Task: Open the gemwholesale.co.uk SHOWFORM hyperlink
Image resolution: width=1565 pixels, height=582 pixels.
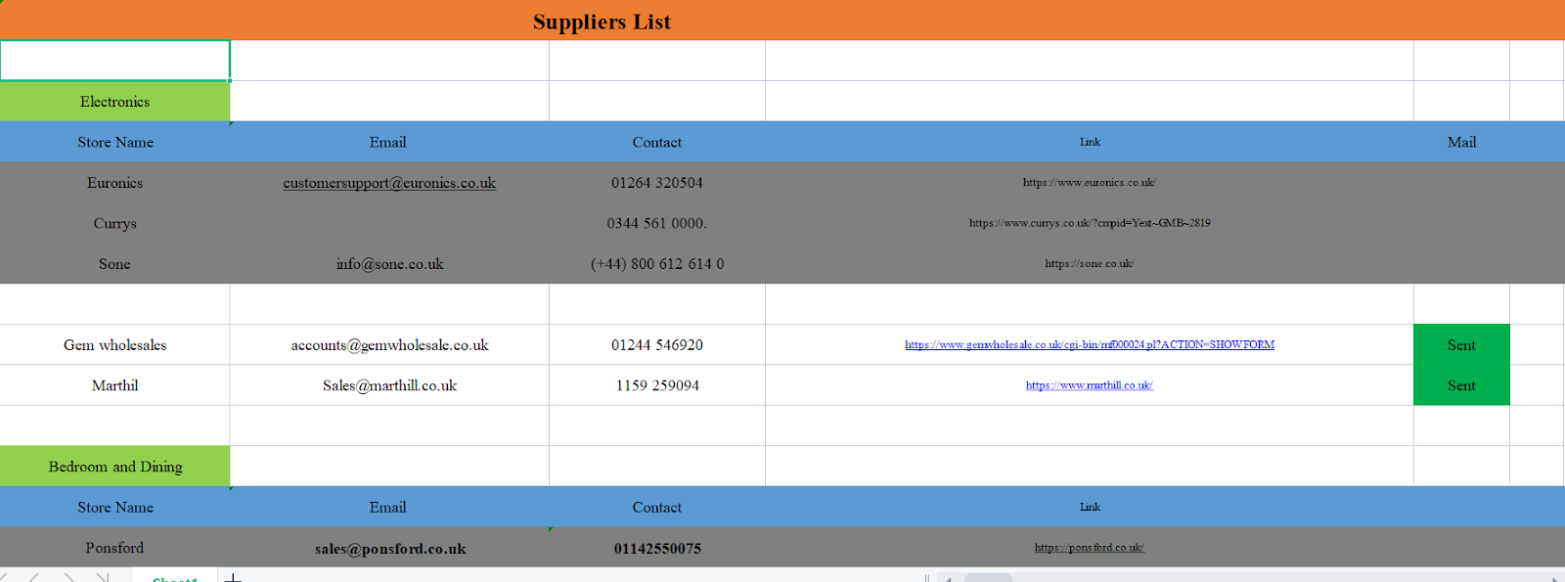Action: click(x=1090, y=344)
